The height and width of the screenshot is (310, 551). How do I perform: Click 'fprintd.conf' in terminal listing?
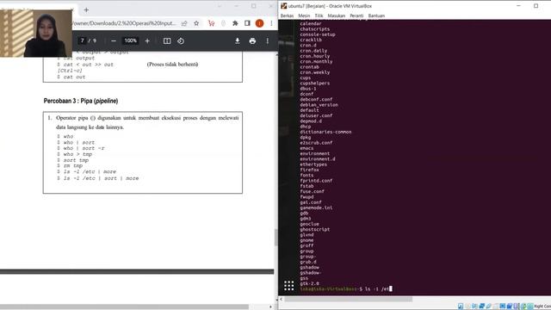[316, 181]
